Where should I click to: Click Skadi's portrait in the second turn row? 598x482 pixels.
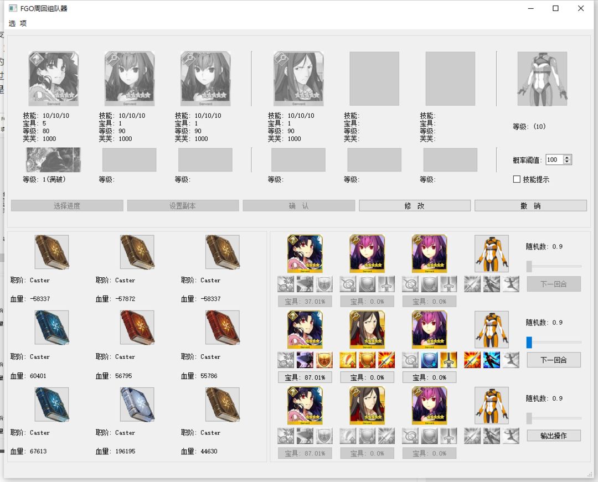tap(430, 330)
